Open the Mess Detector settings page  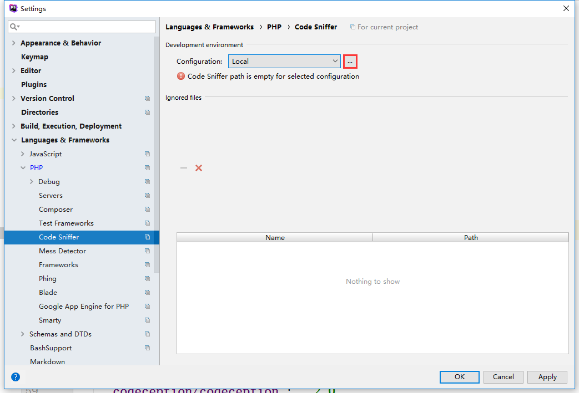62,251
